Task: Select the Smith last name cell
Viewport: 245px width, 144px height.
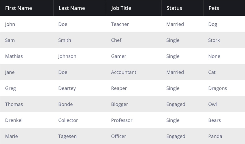Action: (x=80, y=40)
